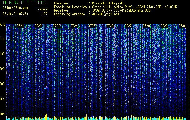Click the HROFFT program title

click(19, 2)
